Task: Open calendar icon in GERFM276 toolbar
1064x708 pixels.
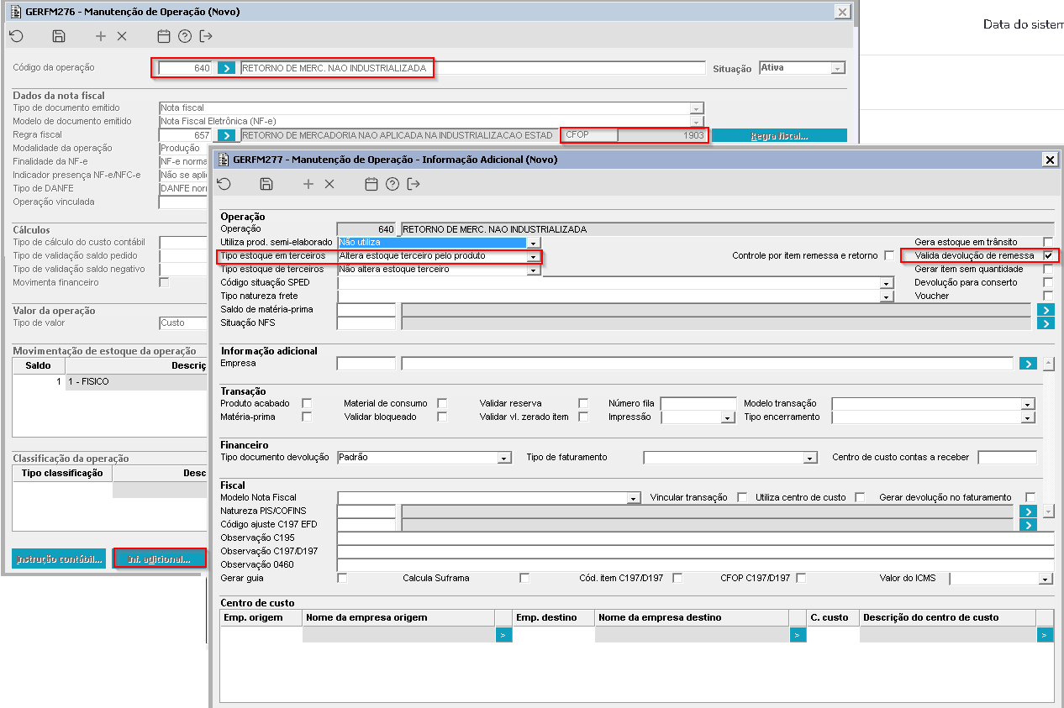Action: tap(164, 36)
